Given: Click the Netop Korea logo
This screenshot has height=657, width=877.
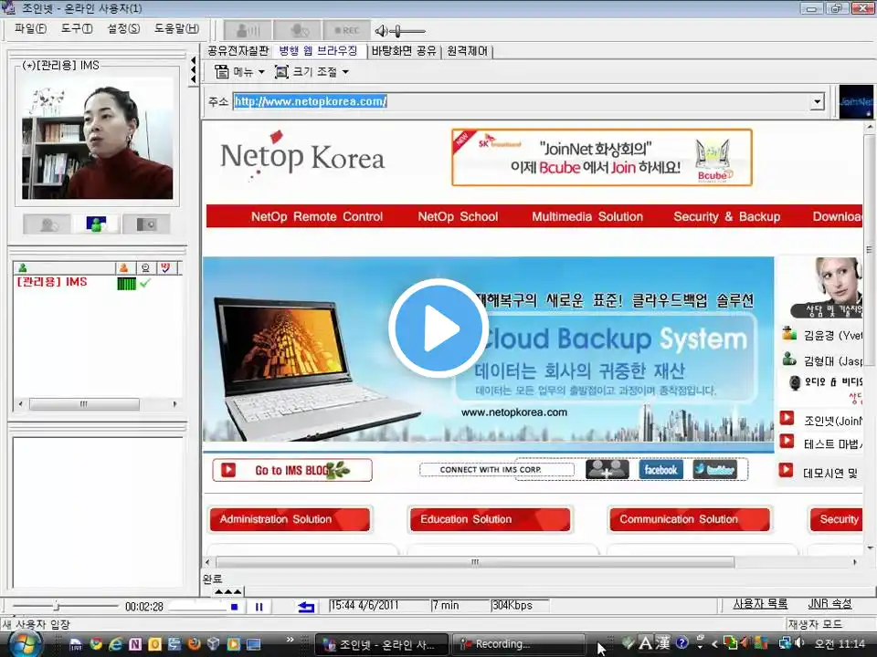Looking at the screenshot, I should (x=302, y=156).
